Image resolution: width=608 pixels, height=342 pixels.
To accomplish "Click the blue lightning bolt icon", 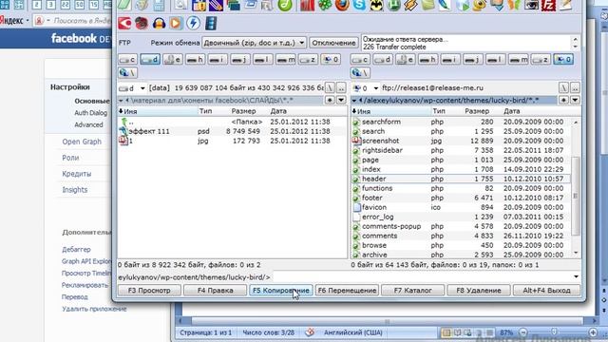I will pyautogui.click(x=193, y=23).
